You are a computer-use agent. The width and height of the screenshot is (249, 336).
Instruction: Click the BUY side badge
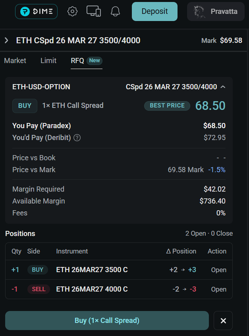[x=25, y=105]
